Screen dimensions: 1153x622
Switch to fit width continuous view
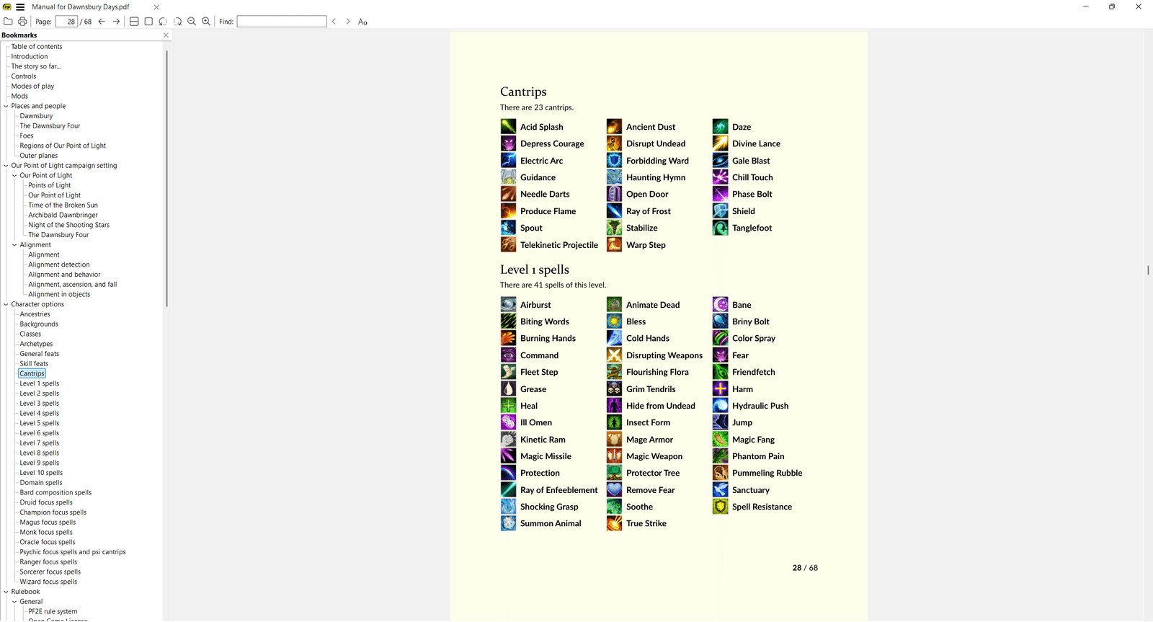coord(134,22)
